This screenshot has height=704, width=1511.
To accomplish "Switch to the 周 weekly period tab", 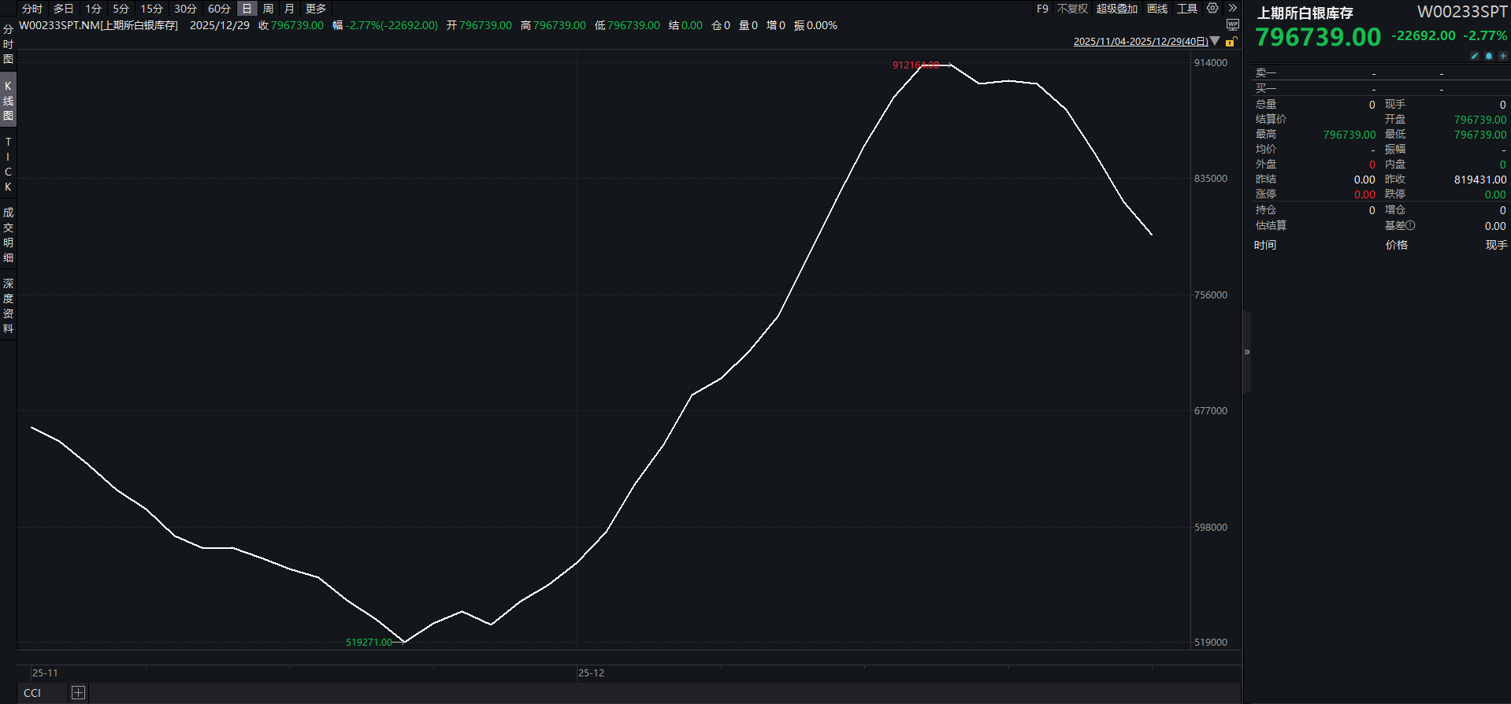I will click(268, 9).
